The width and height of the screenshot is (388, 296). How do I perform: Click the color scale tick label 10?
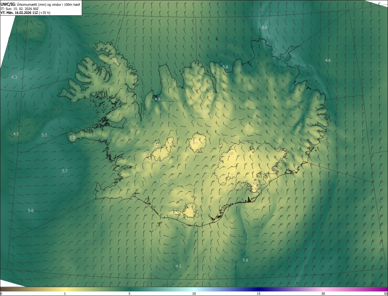coord(194,294)
